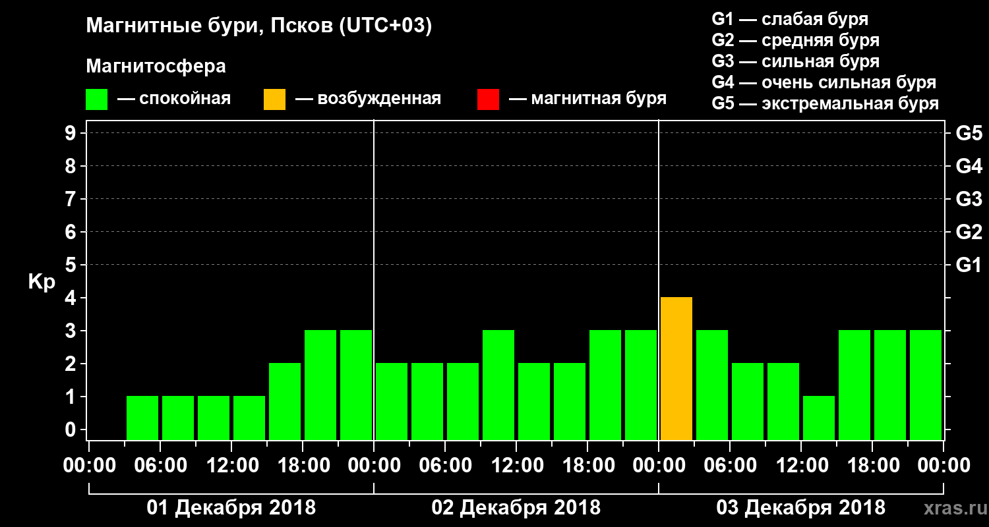The width and height of the screenshot is (989, 527).
Task: Click the '— возбужденная' legend label
Action: click(x=368, y=99)
